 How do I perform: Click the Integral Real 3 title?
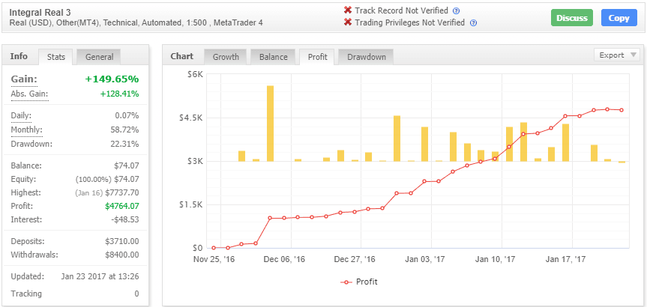click(x=36, y=12)
